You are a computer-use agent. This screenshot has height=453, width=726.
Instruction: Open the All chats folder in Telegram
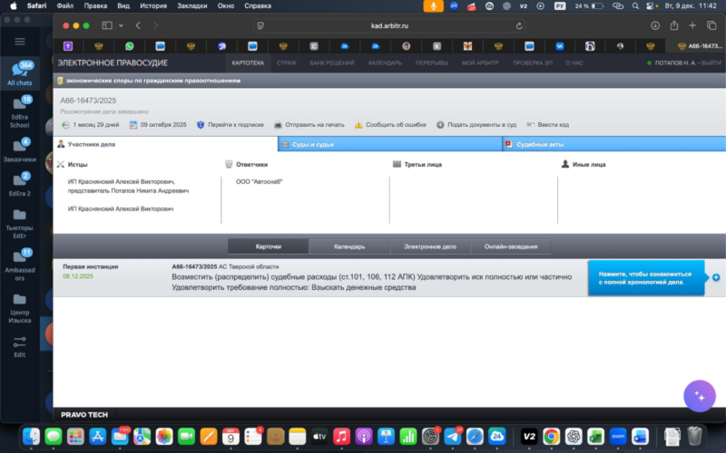[19, 73]
